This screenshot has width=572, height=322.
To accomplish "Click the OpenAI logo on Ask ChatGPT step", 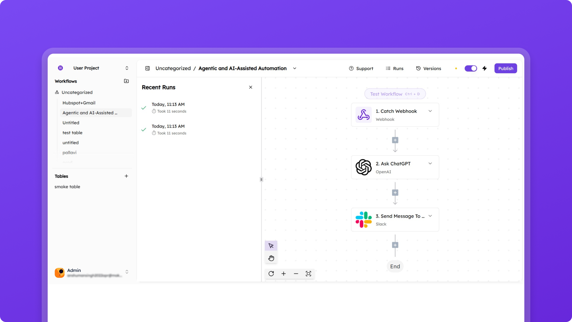I will (363, 167).
